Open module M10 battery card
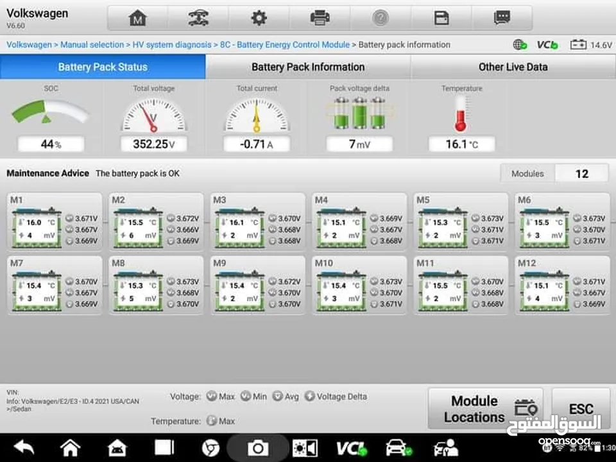Viewport: 616px width, 462px height. (x=359, y=285)
